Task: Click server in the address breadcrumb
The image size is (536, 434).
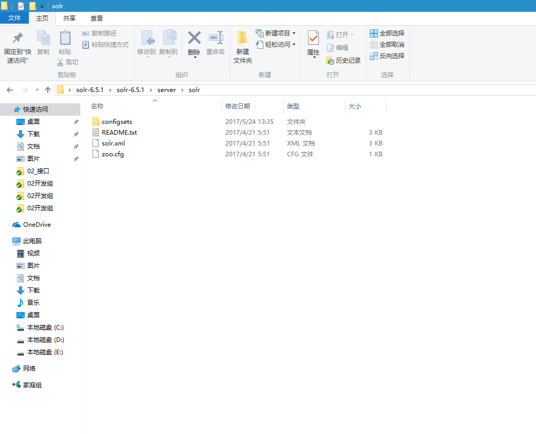Action: coord(167,90)
